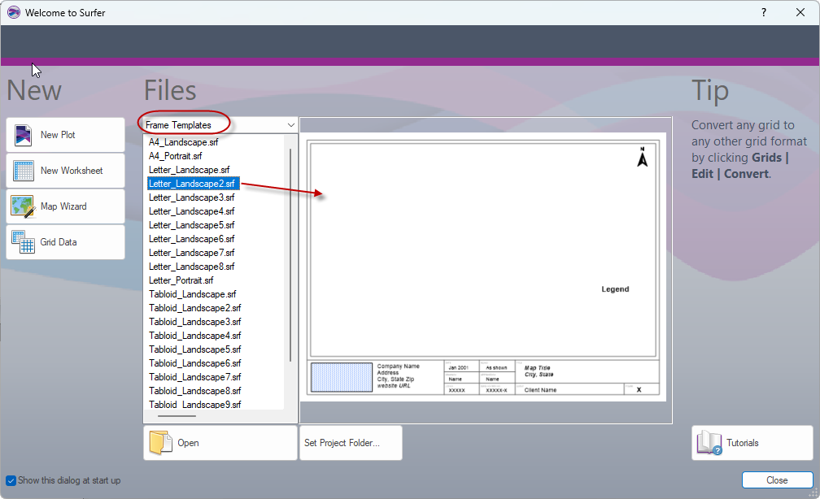The image size is (820, 499).
Task: Click the Open folder icon
Action: 160,443
